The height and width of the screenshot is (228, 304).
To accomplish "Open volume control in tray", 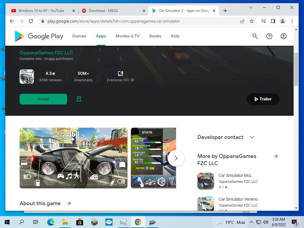I will point(266,222).
